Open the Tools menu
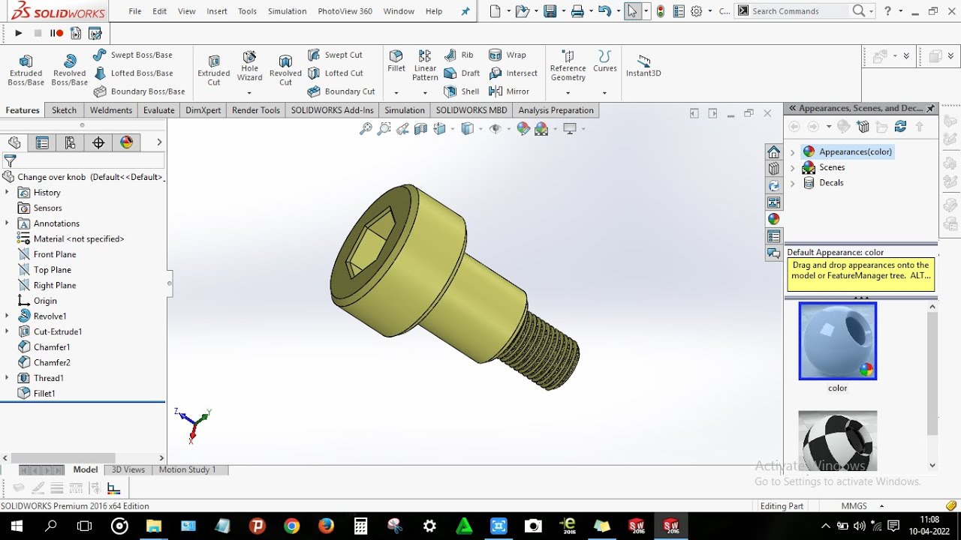The height and width of the screenshot is (540, 961). tap(247, 11)
